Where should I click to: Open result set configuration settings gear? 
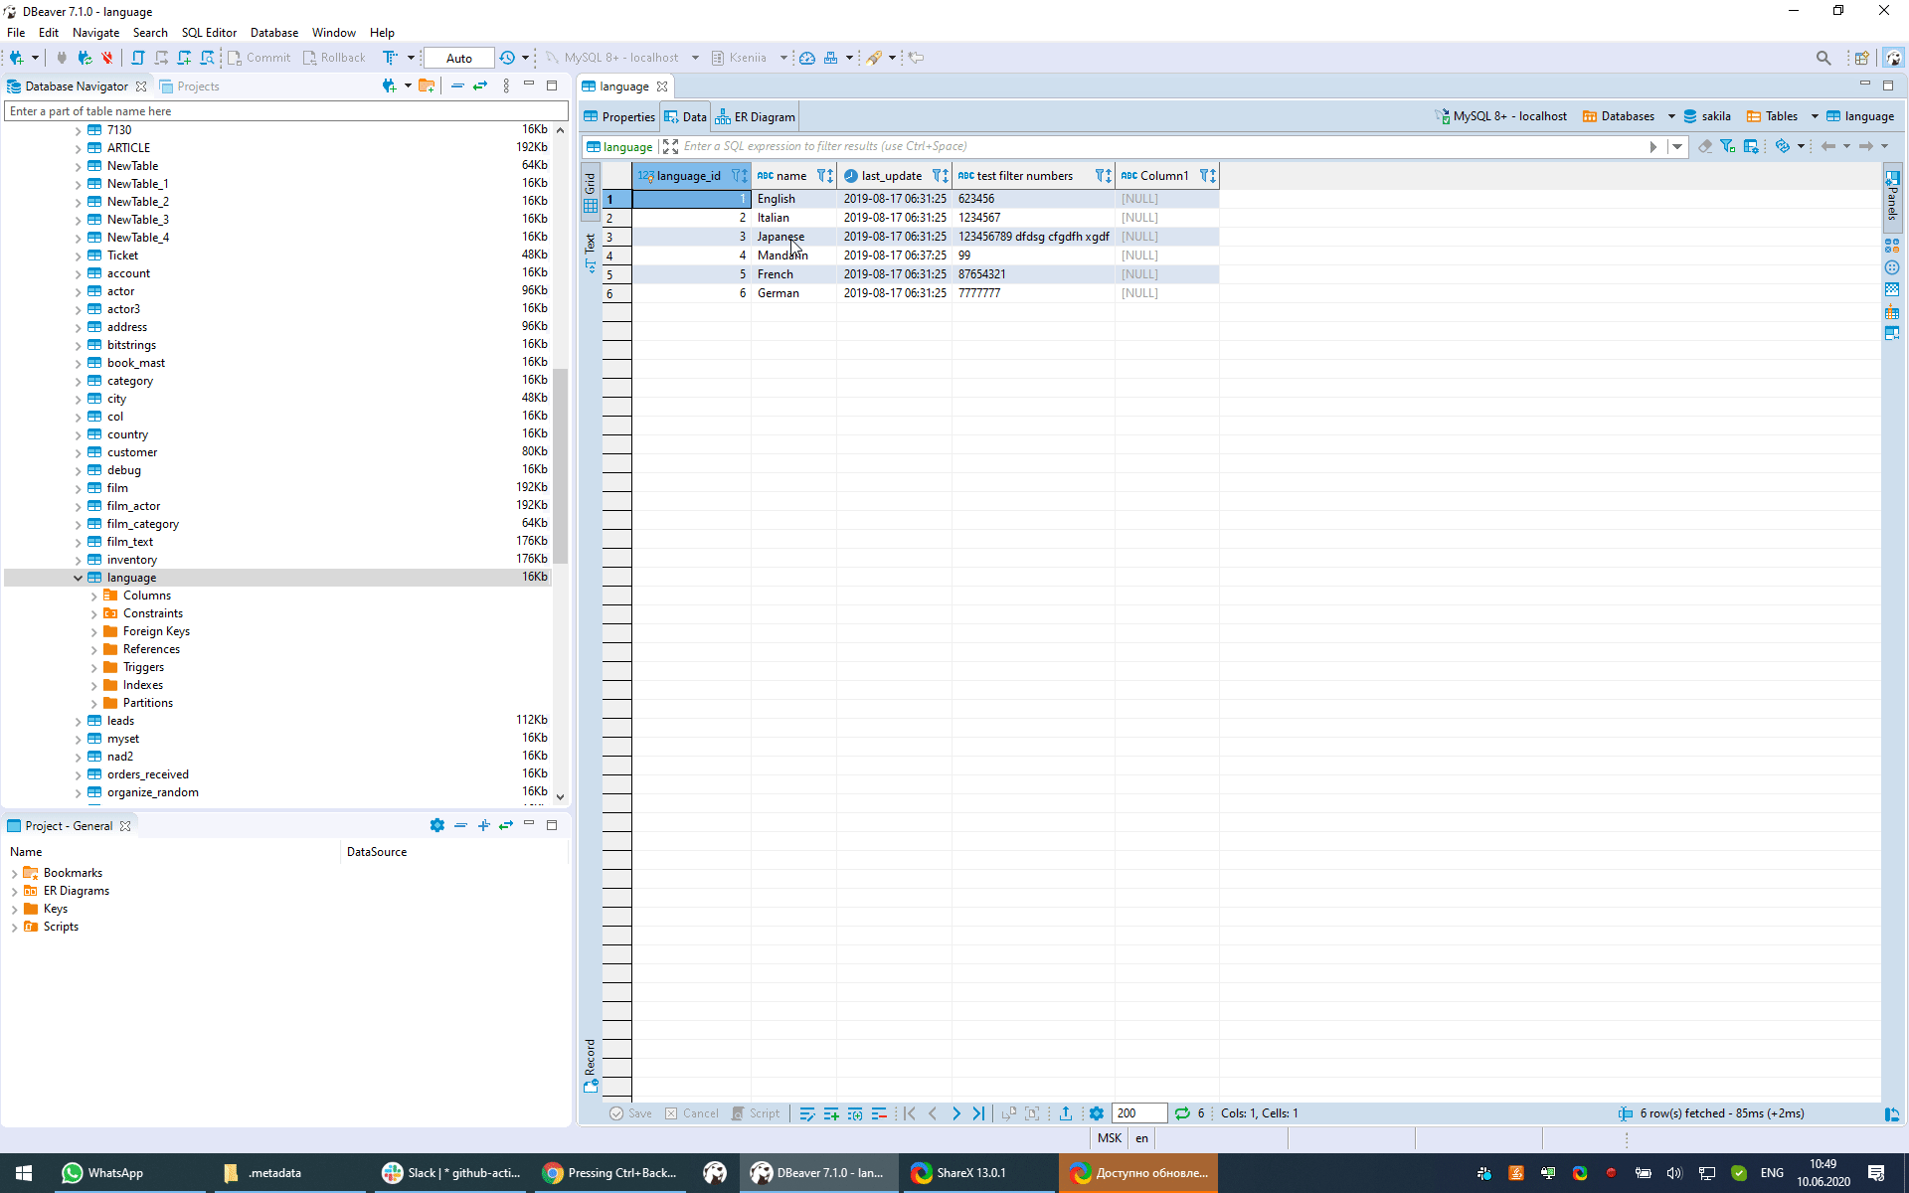coord(1096,1113)
